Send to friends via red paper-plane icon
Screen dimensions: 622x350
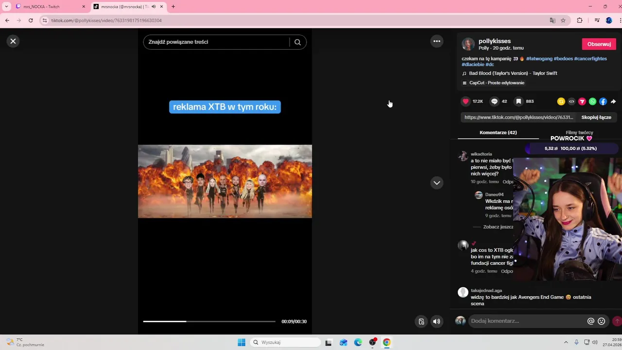coord(582,102)
